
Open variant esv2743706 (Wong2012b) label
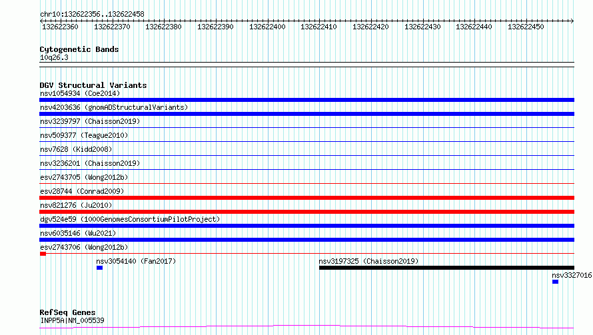tap(84, 247)
